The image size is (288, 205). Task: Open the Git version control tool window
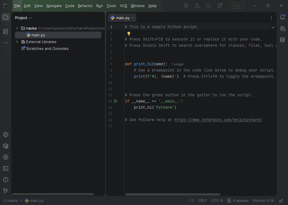click(x=6, y=191)
